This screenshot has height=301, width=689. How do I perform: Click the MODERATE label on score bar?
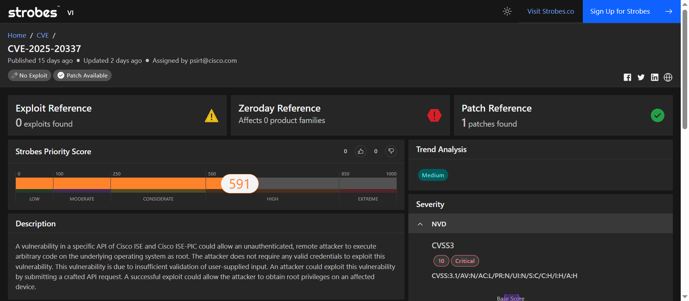82,199
